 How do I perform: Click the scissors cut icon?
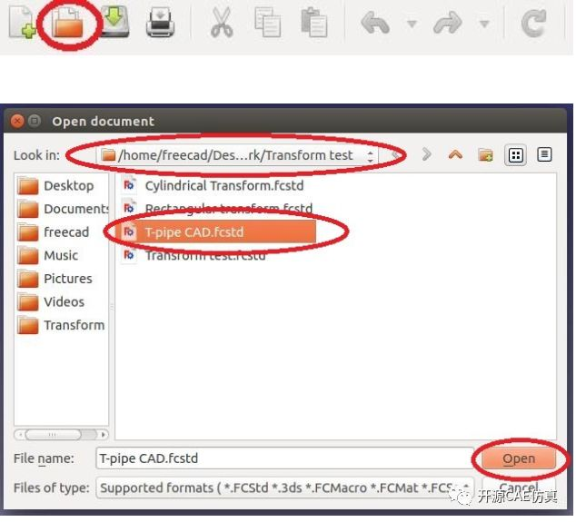(x=222, y=23)
